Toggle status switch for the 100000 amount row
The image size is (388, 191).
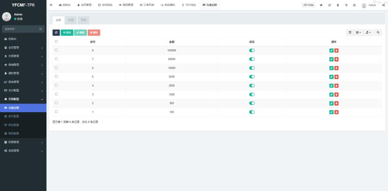[252, 50]
